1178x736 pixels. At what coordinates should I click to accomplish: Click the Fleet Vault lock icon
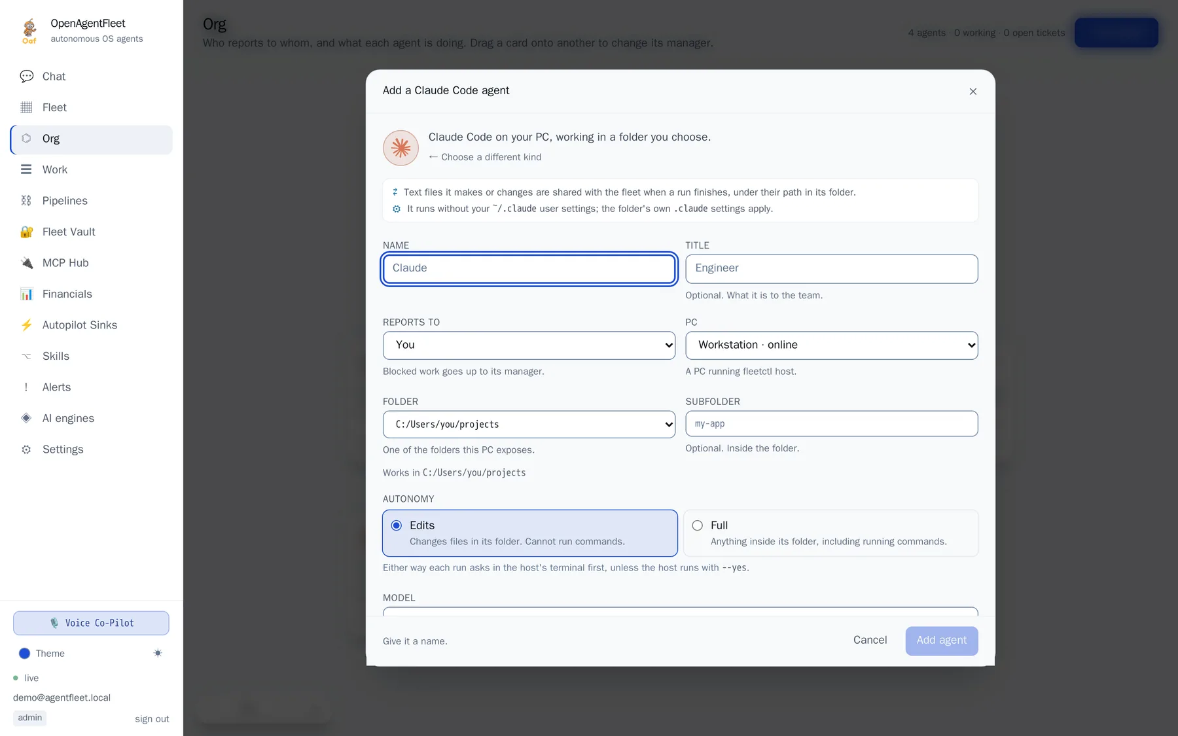(26, 232)
